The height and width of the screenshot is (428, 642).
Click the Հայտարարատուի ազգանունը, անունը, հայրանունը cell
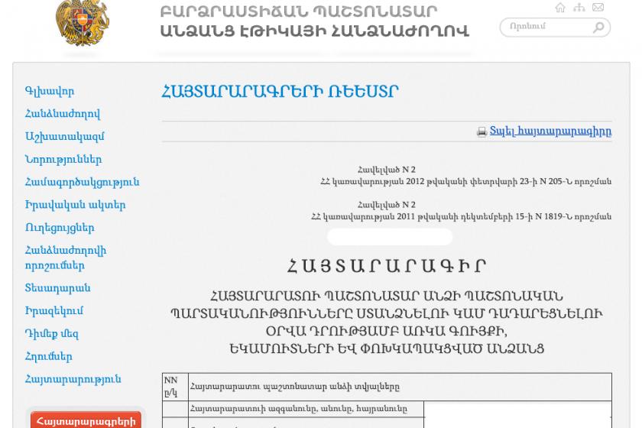(306, 409)
